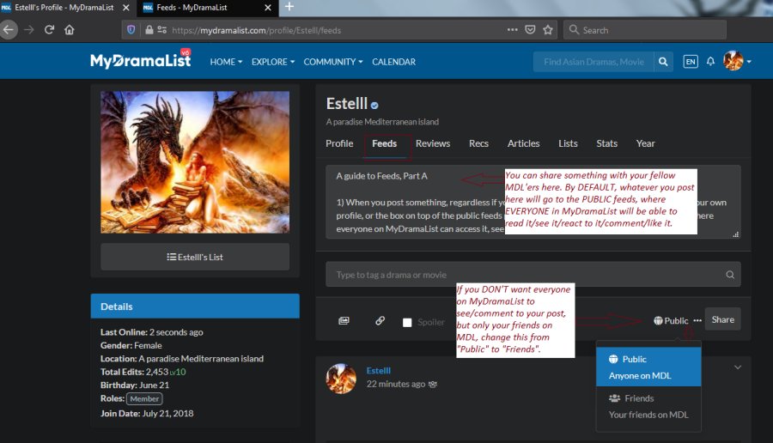Click the MyDramaList logo

click(x=141, y=60)
